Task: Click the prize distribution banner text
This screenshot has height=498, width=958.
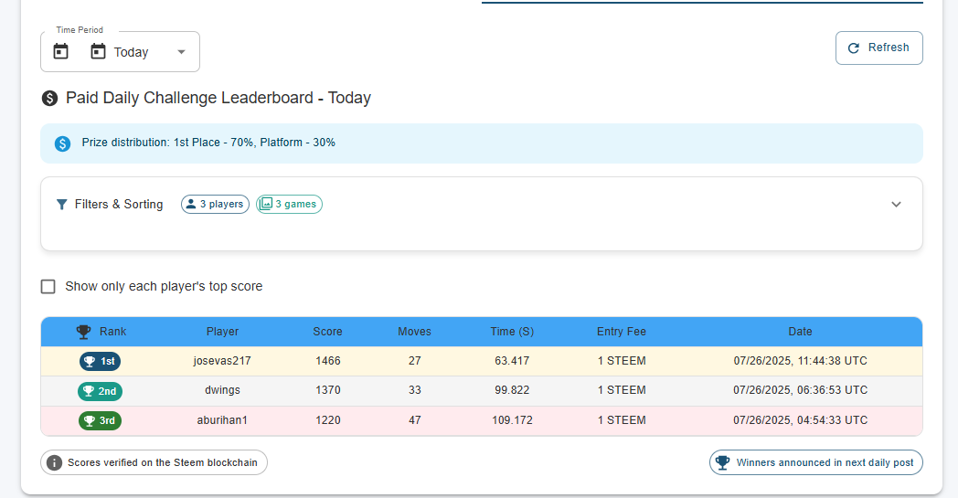Action: click(208, 143)
